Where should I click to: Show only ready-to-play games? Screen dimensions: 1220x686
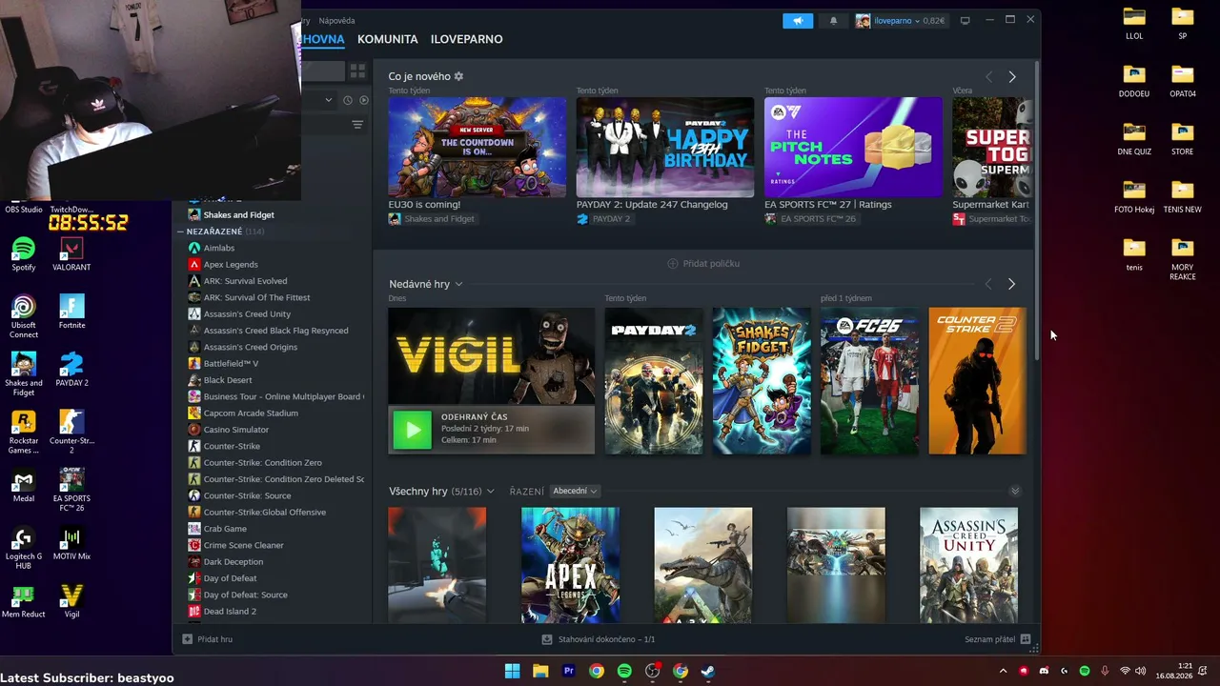click(363, 100)
